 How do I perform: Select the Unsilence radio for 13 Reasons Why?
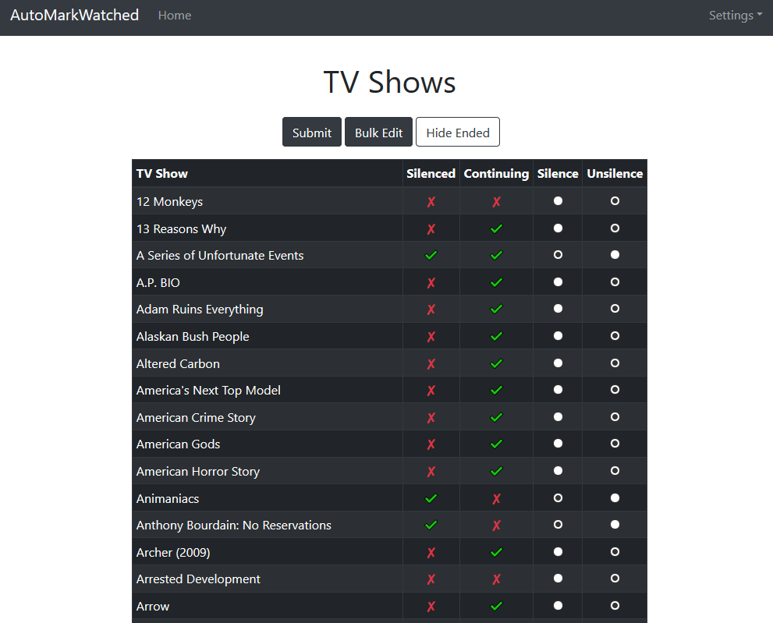(x=615, y=228)
